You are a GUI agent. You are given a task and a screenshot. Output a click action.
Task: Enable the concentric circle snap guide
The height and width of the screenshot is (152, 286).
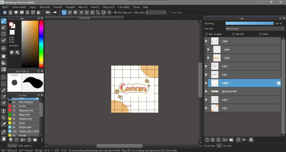point(92,12)
